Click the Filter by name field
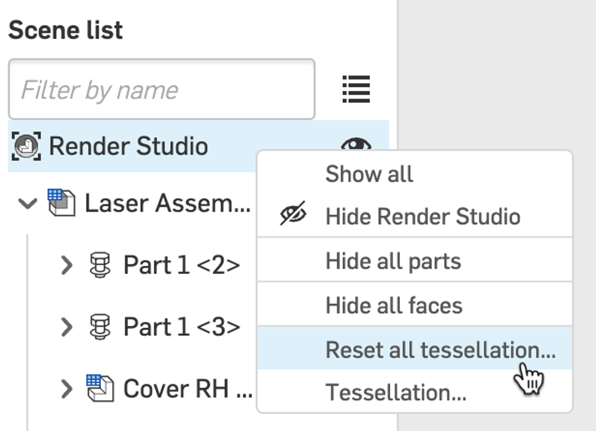Screen dimensions: 596x431 161,89
